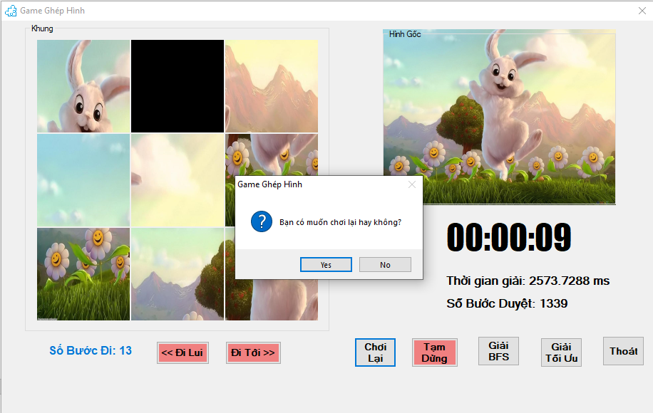Click the dialog title Game Ghép Hình
Image resolution: width=653 pixels, height=413 pixels.
(270, 184)
